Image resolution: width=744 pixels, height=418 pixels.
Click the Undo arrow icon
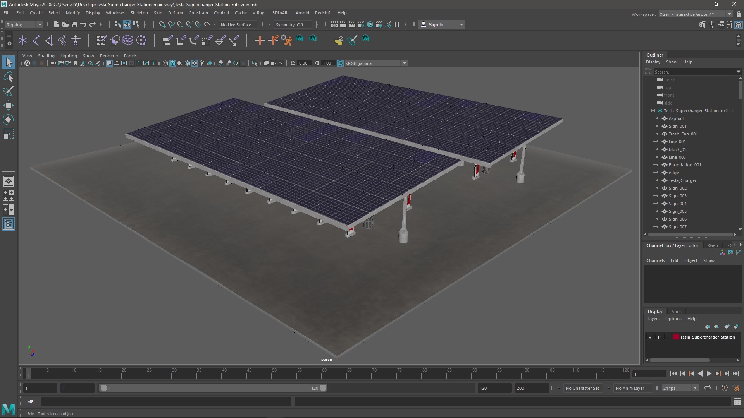coord(83,24)
